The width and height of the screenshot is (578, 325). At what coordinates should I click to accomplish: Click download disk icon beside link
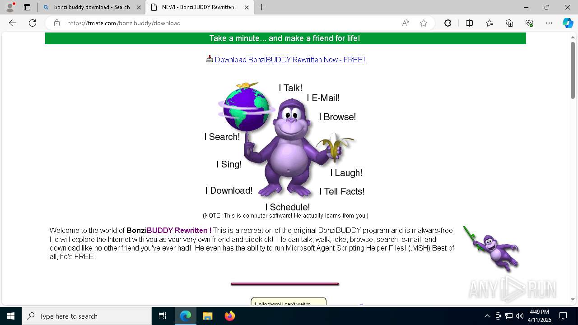210,59
